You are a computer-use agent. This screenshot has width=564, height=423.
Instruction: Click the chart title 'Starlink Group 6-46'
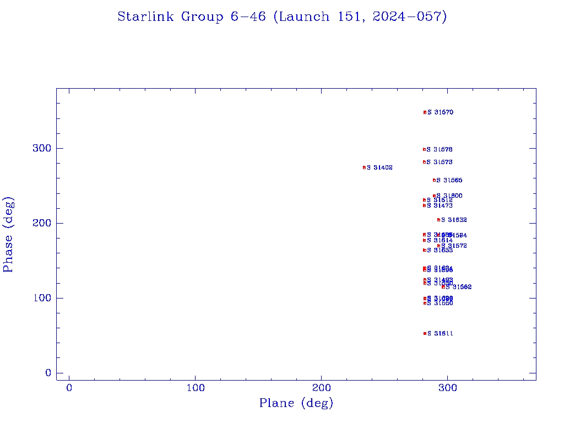192,17
